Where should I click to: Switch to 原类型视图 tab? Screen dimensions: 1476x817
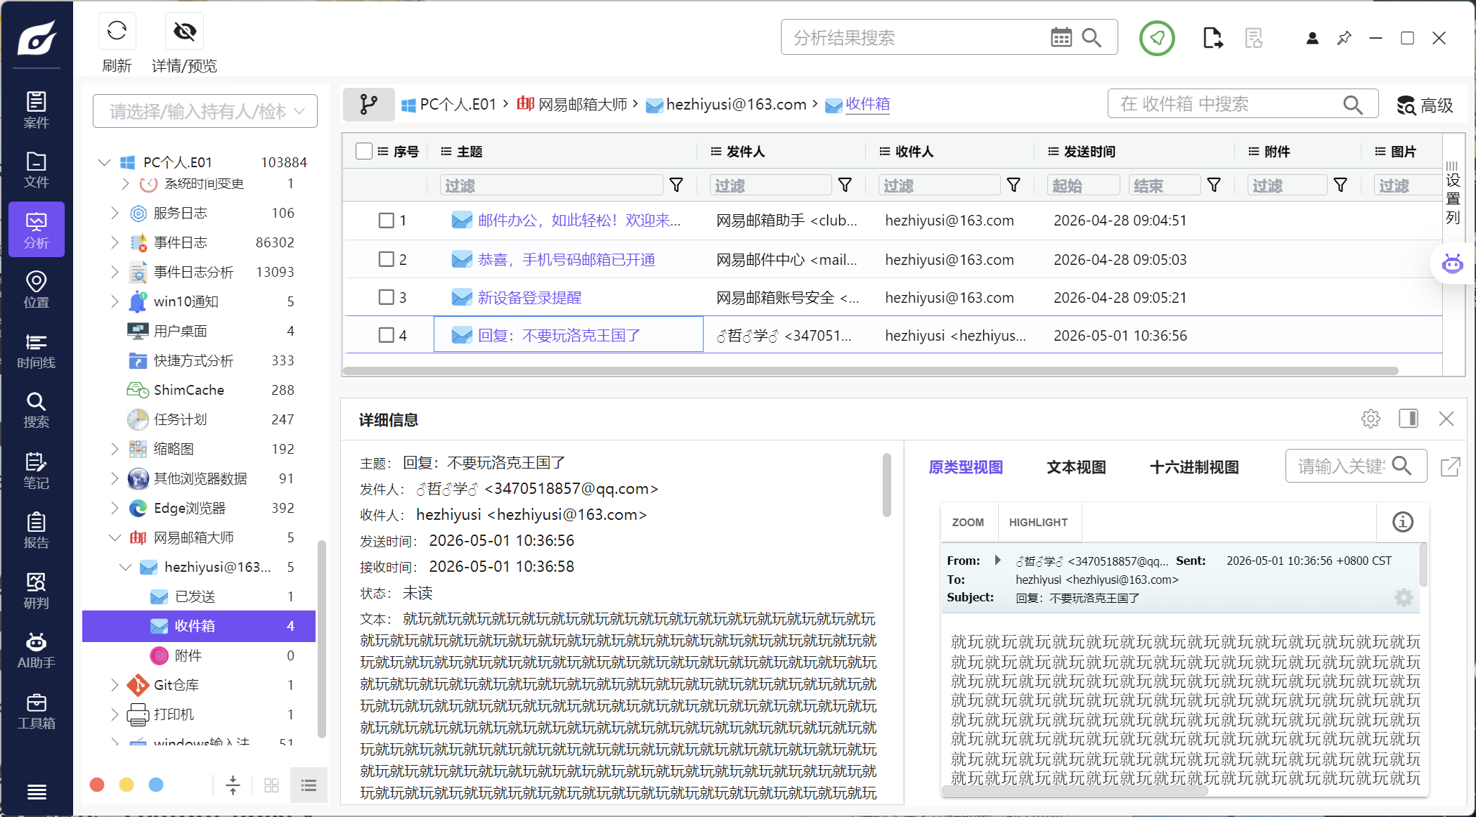[966, 467]
